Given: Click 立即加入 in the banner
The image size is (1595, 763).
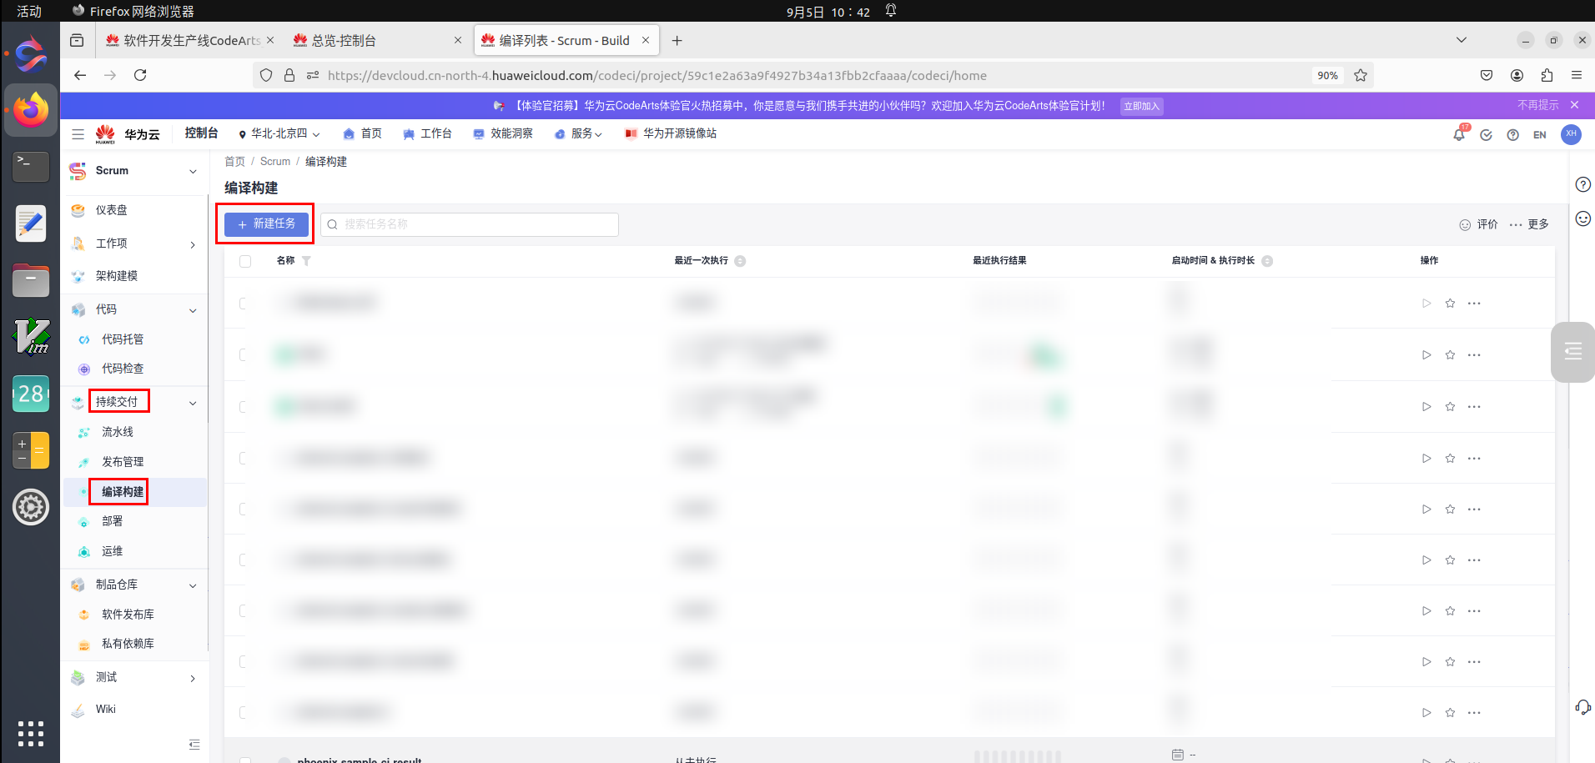Looking at the screenshot, I should pos(1141,106).
